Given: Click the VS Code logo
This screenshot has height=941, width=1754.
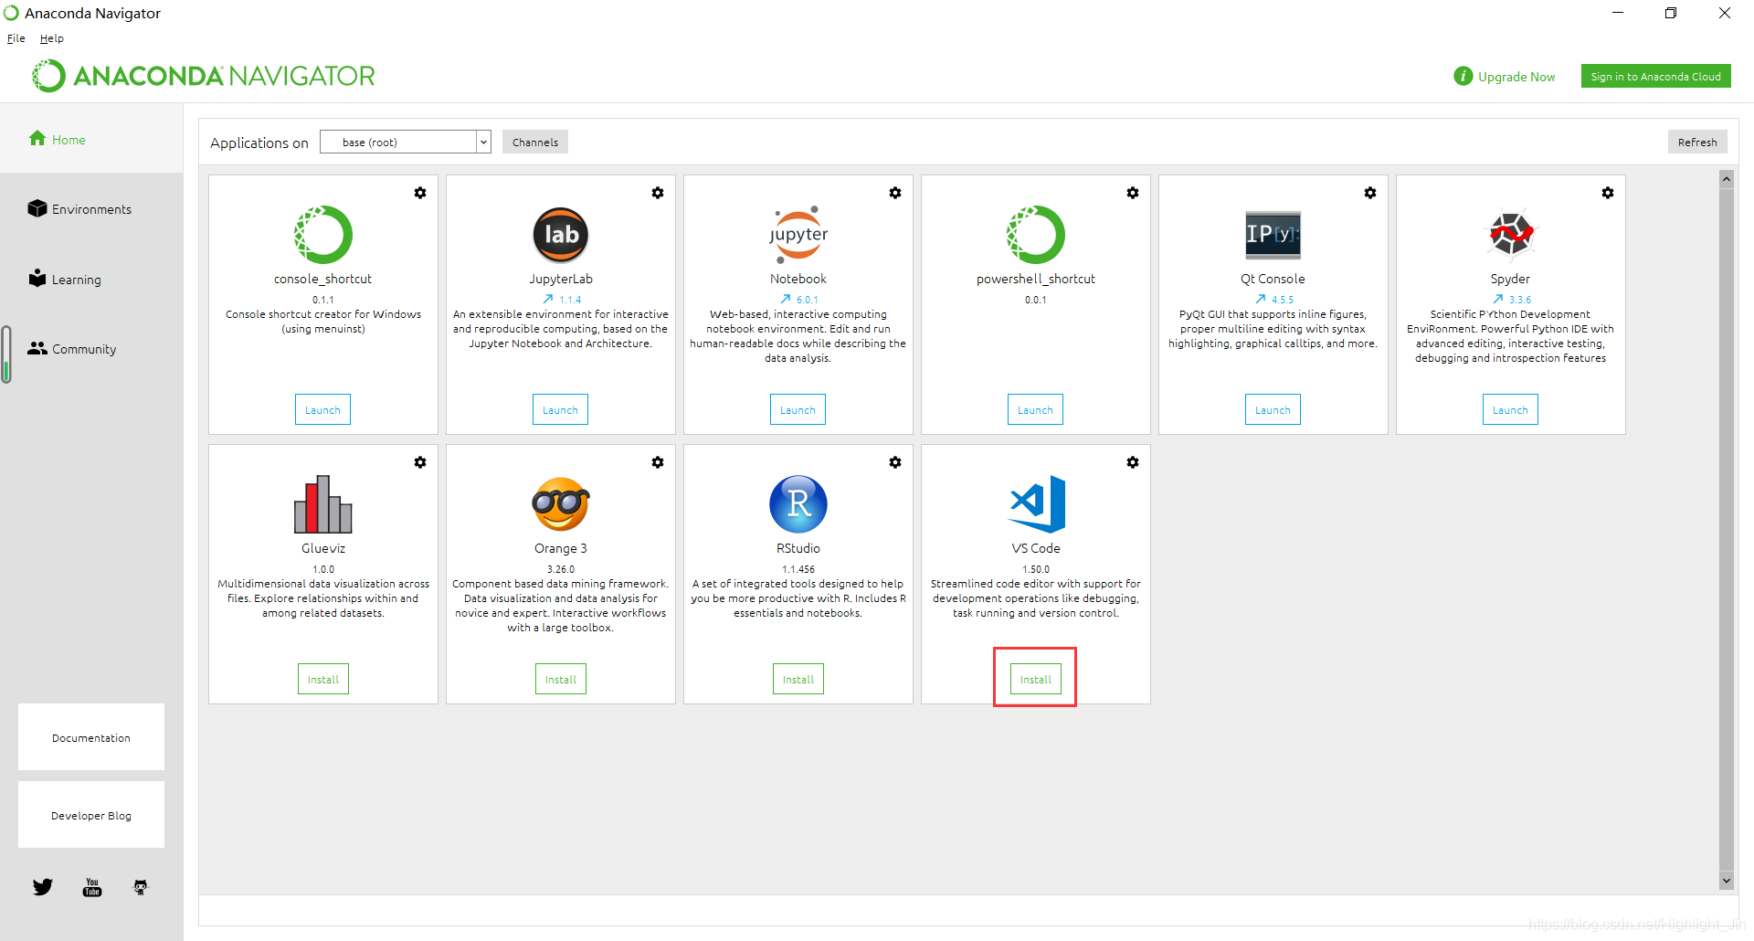Looking at the screenshot, I should point(1036,504).
